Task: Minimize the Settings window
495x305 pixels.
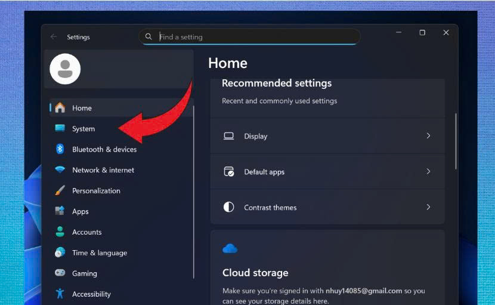Action: (x=399, y=32)
